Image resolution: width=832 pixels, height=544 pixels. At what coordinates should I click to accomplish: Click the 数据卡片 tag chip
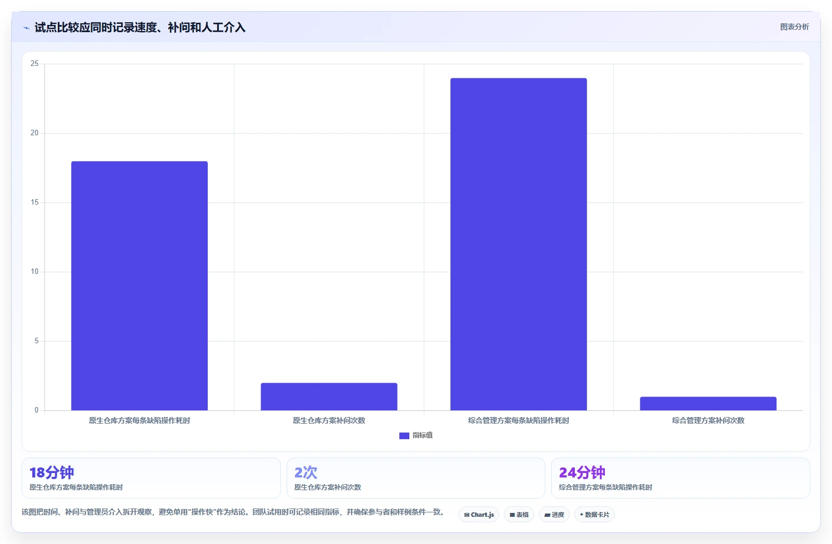[x=594, y=515]
